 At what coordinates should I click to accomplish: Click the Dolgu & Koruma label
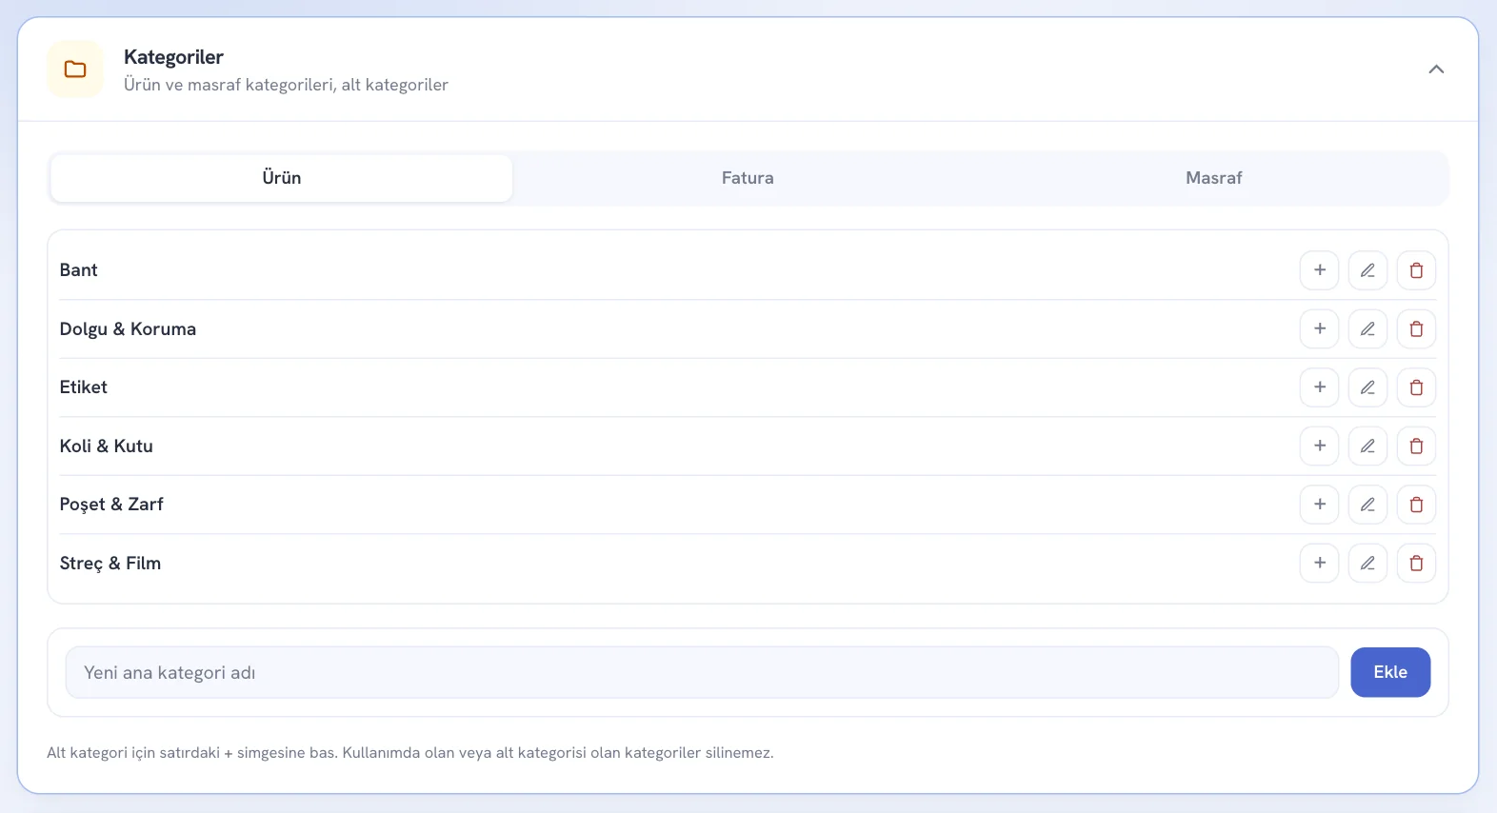[x=128, y=329]
